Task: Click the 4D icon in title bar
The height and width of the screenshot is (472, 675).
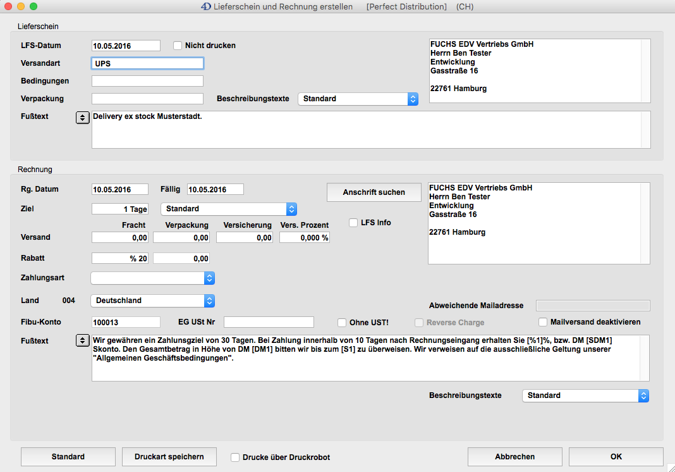Action: pos(205,6)
